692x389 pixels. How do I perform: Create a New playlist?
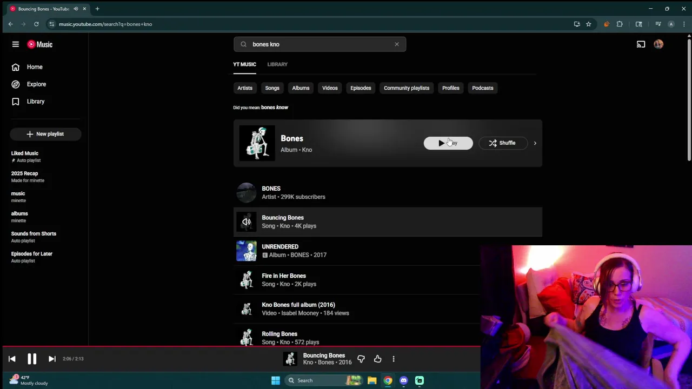(x=45, y=134)
